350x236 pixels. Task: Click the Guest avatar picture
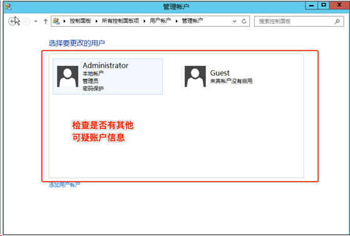pyautogui.click(x=195, y=76)
